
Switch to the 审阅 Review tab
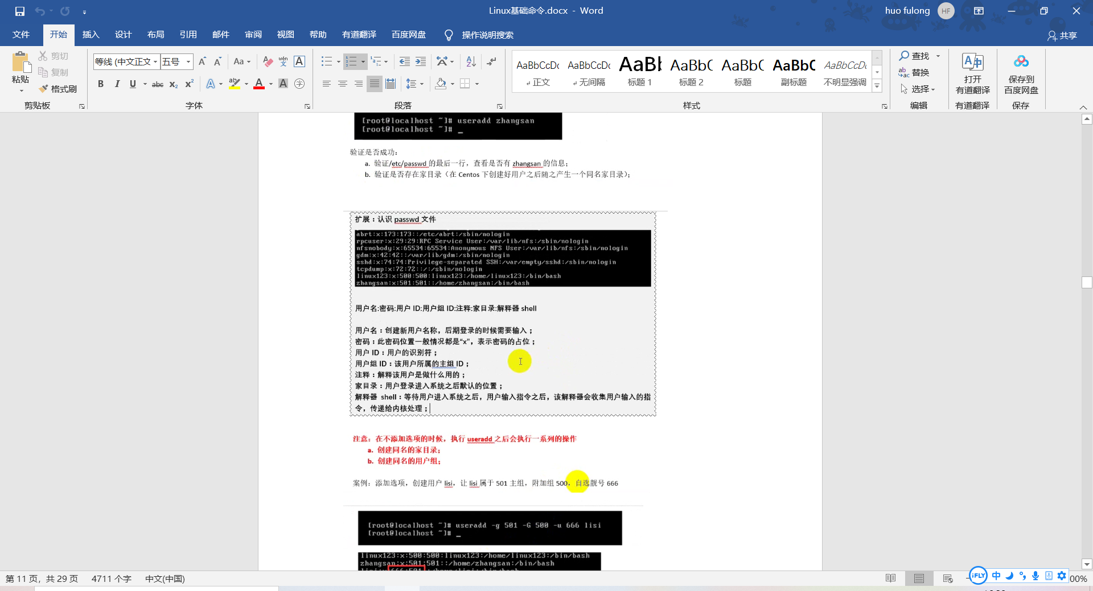pyautogui.click(x=253, y=35)
